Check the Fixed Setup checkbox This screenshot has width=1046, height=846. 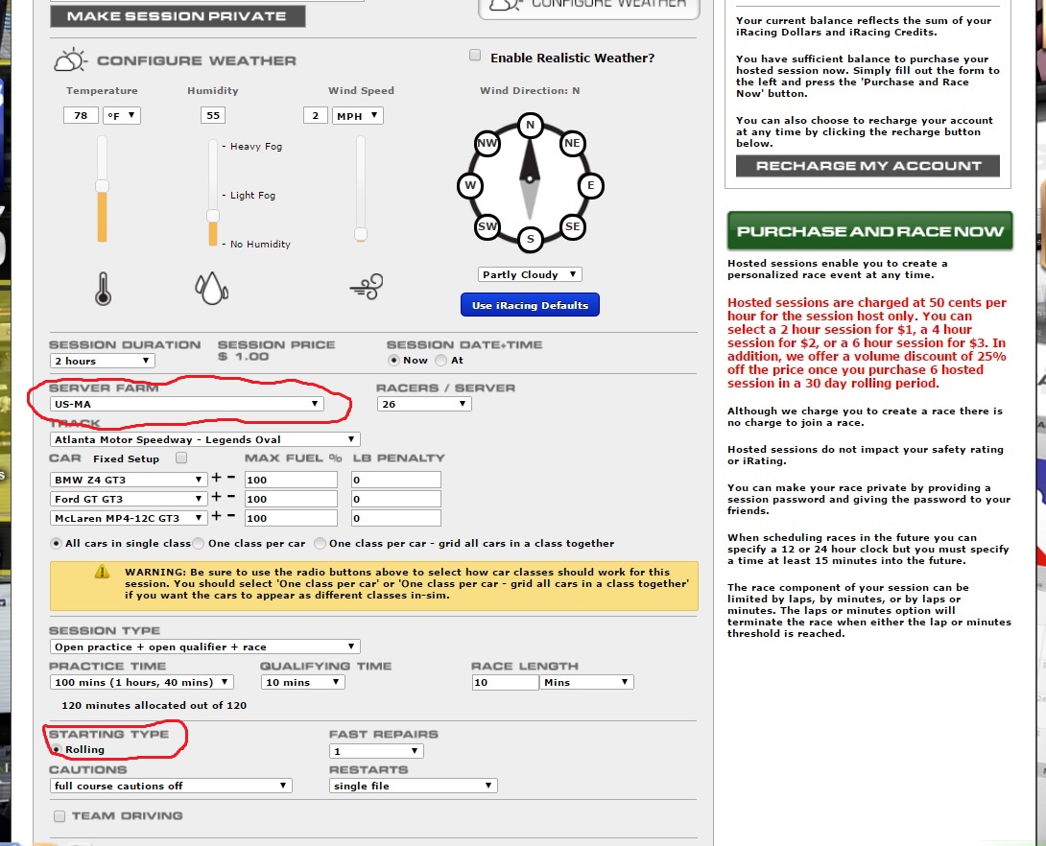click(x=181, y=458)
